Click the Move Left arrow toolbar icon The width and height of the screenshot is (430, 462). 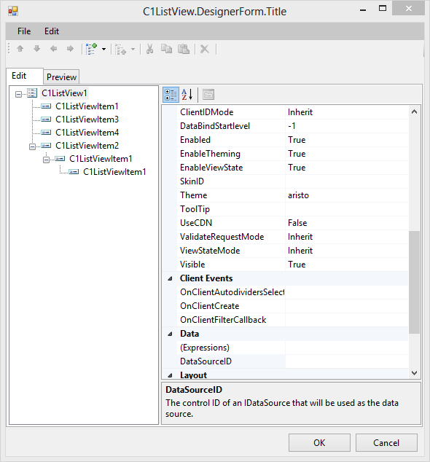coord(54,49)
